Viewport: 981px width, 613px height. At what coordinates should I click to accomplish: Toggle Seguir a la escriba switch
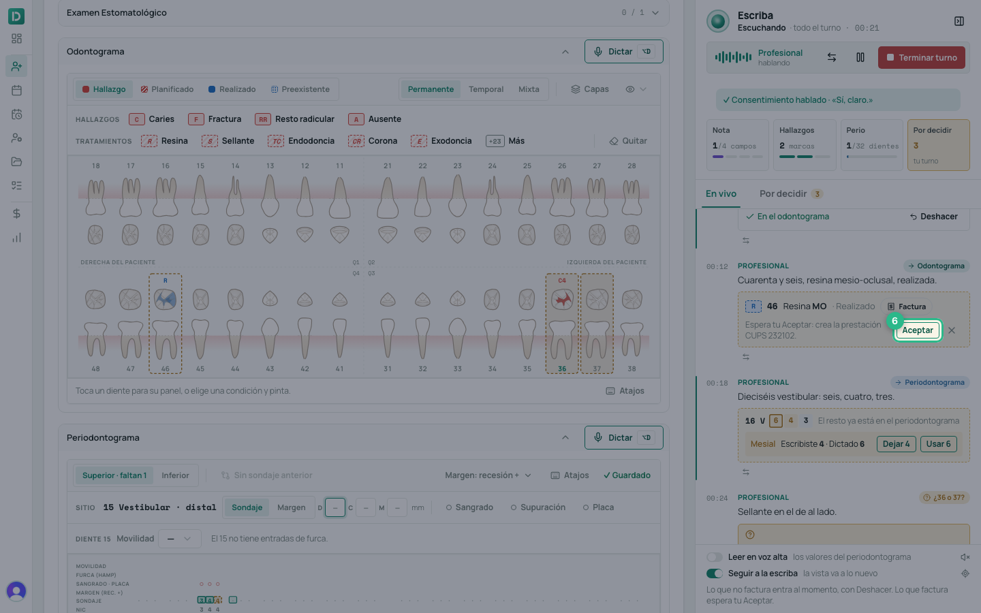point(715,573)
